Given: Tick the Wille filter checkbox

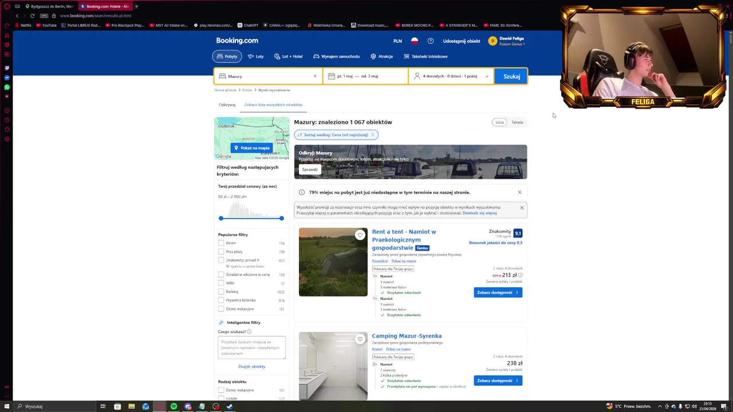Looking at the screenshot, I should pos(221,283).
